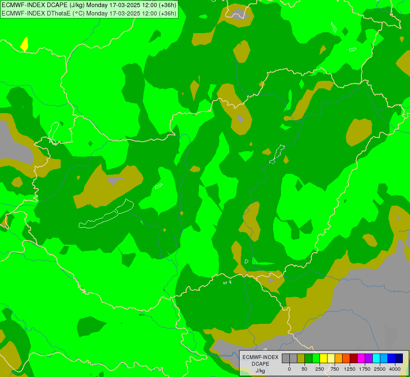Viewport: 410px width, 377px height.
Task: Click the legend value 250
Action: [320, 369]
